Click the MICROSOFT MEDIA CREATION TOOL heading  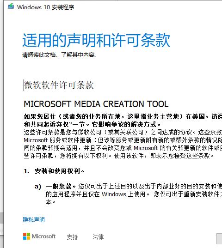coord(96,104)
